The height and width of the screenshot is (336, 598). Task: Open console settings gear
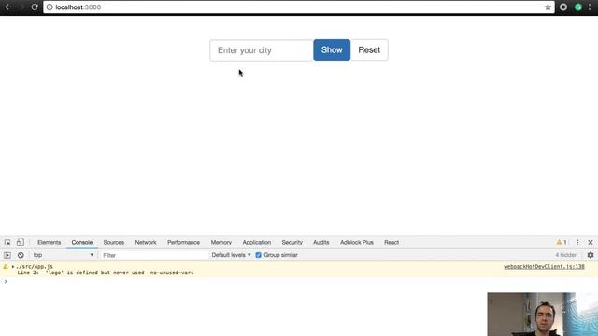[x=591, y=255]
